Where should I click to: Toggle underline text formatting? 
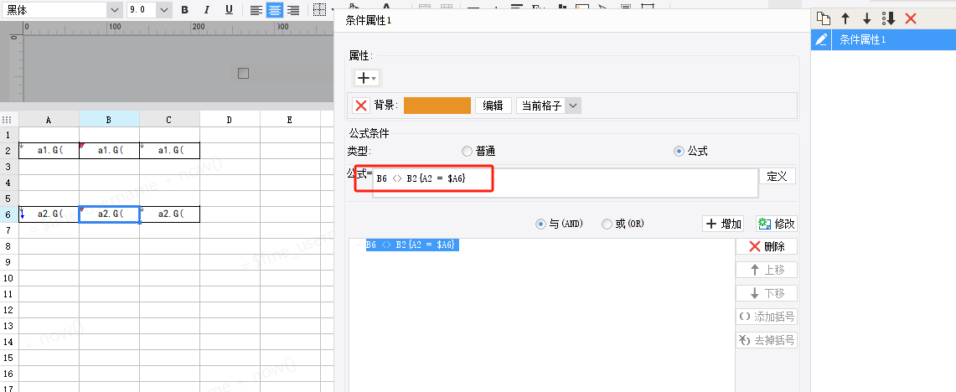click(229, 10)
